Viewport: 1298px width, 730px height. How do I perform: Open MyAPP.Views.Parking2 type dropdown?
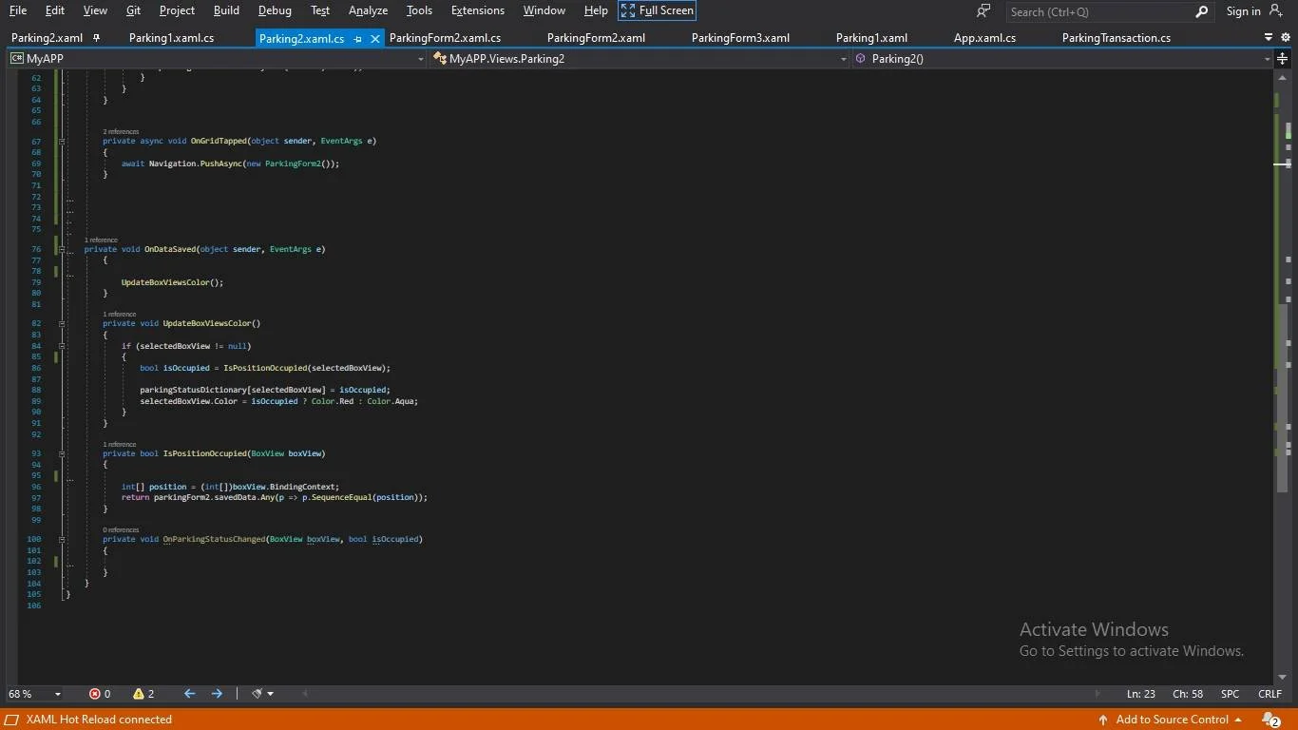pos(639,58)
